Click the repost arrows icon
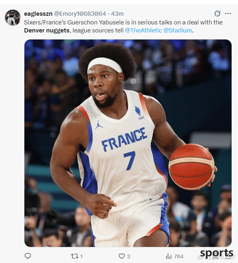238x263 pixels. 74,256
